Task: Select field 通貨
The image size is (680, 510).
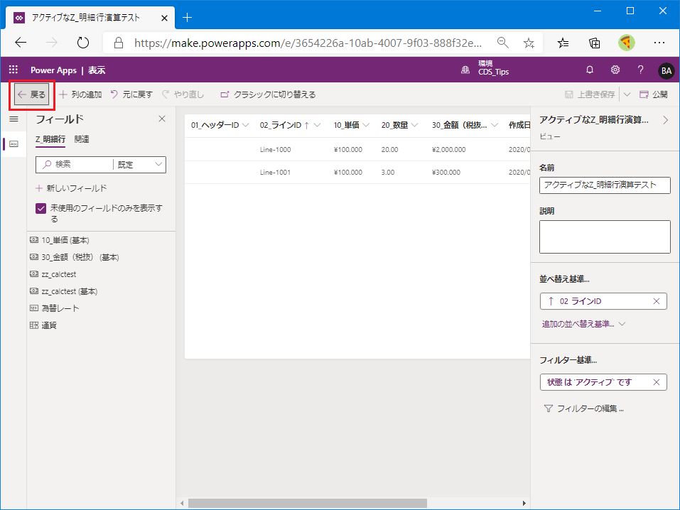Action: click(x=49, y=325)
